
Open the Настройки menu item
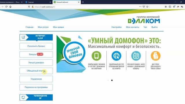[116, 27]
